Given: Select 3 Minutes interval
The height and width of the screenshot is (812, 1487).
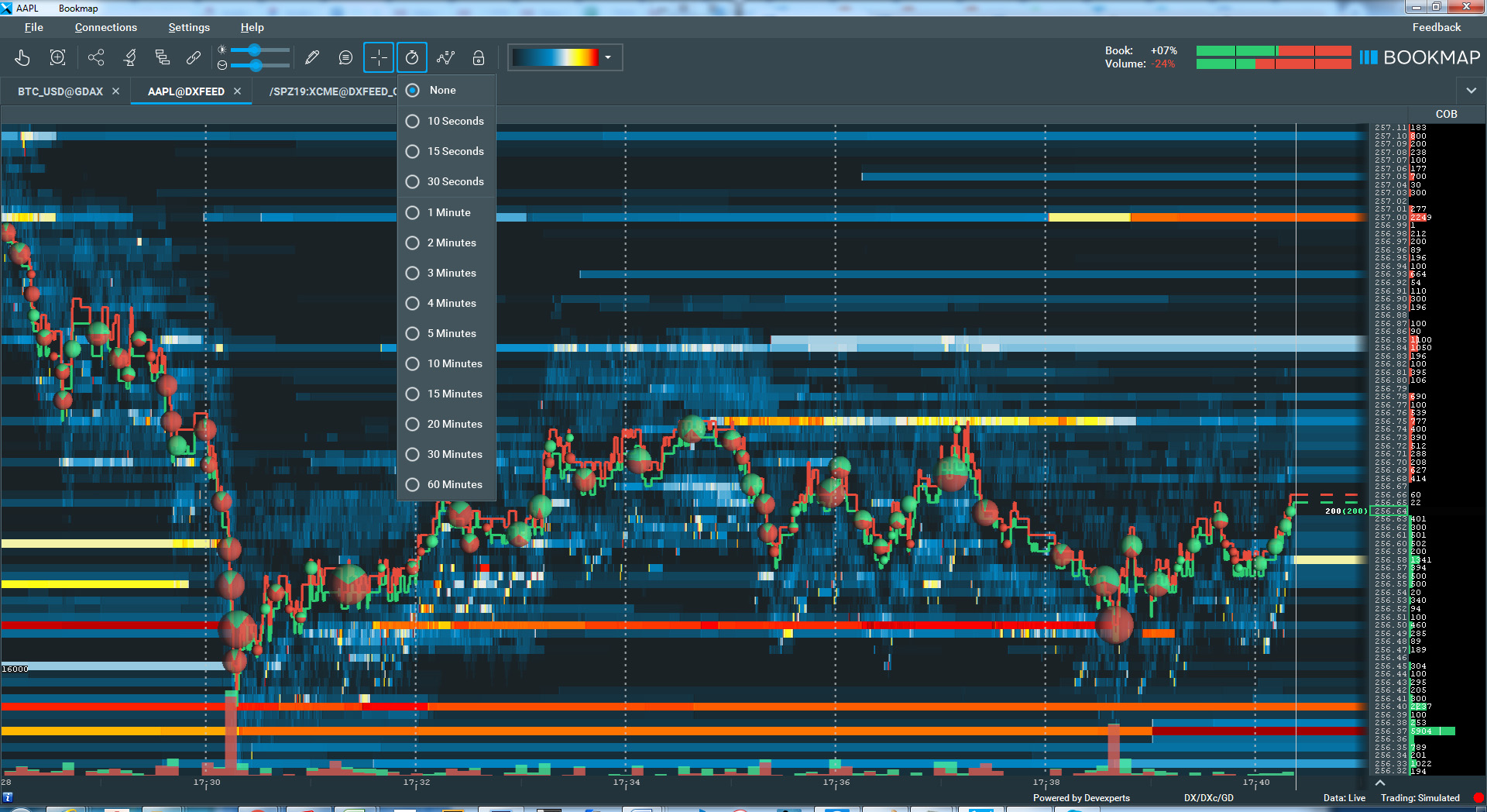Looking at the screenshot, I should click(447, 273).
